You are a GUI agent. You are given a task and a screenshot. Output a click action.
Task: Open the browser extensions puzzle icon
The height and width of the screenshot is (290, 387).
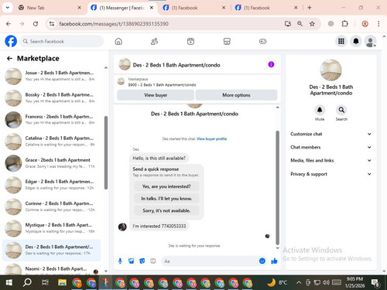344,24
